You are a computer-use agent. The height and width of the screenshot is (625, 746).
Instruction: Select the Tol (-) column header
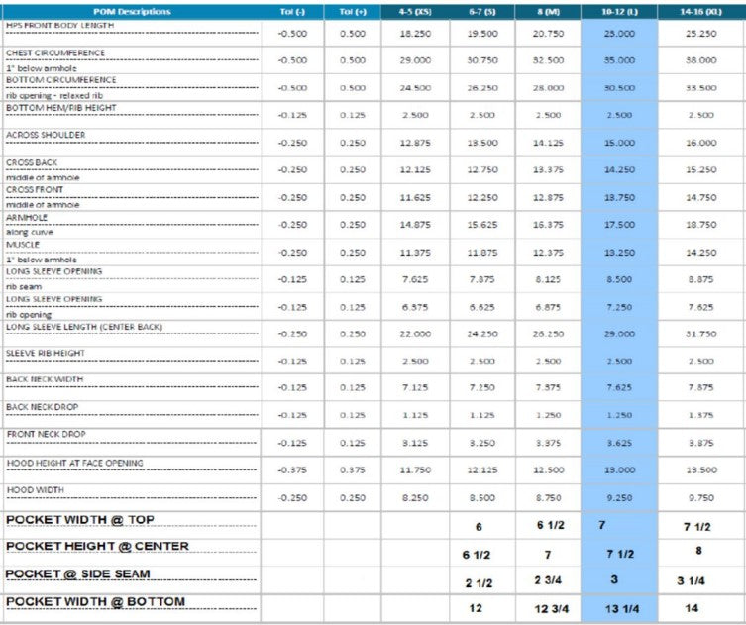pos(292,12)
